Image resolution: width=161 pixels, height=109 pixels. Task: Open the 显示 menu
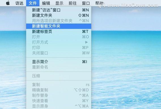(59, 3)
